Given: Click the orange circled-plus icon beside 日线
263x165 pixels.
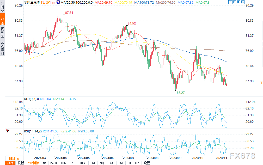Looking at the screenshot, I should [x=53, y=2].
